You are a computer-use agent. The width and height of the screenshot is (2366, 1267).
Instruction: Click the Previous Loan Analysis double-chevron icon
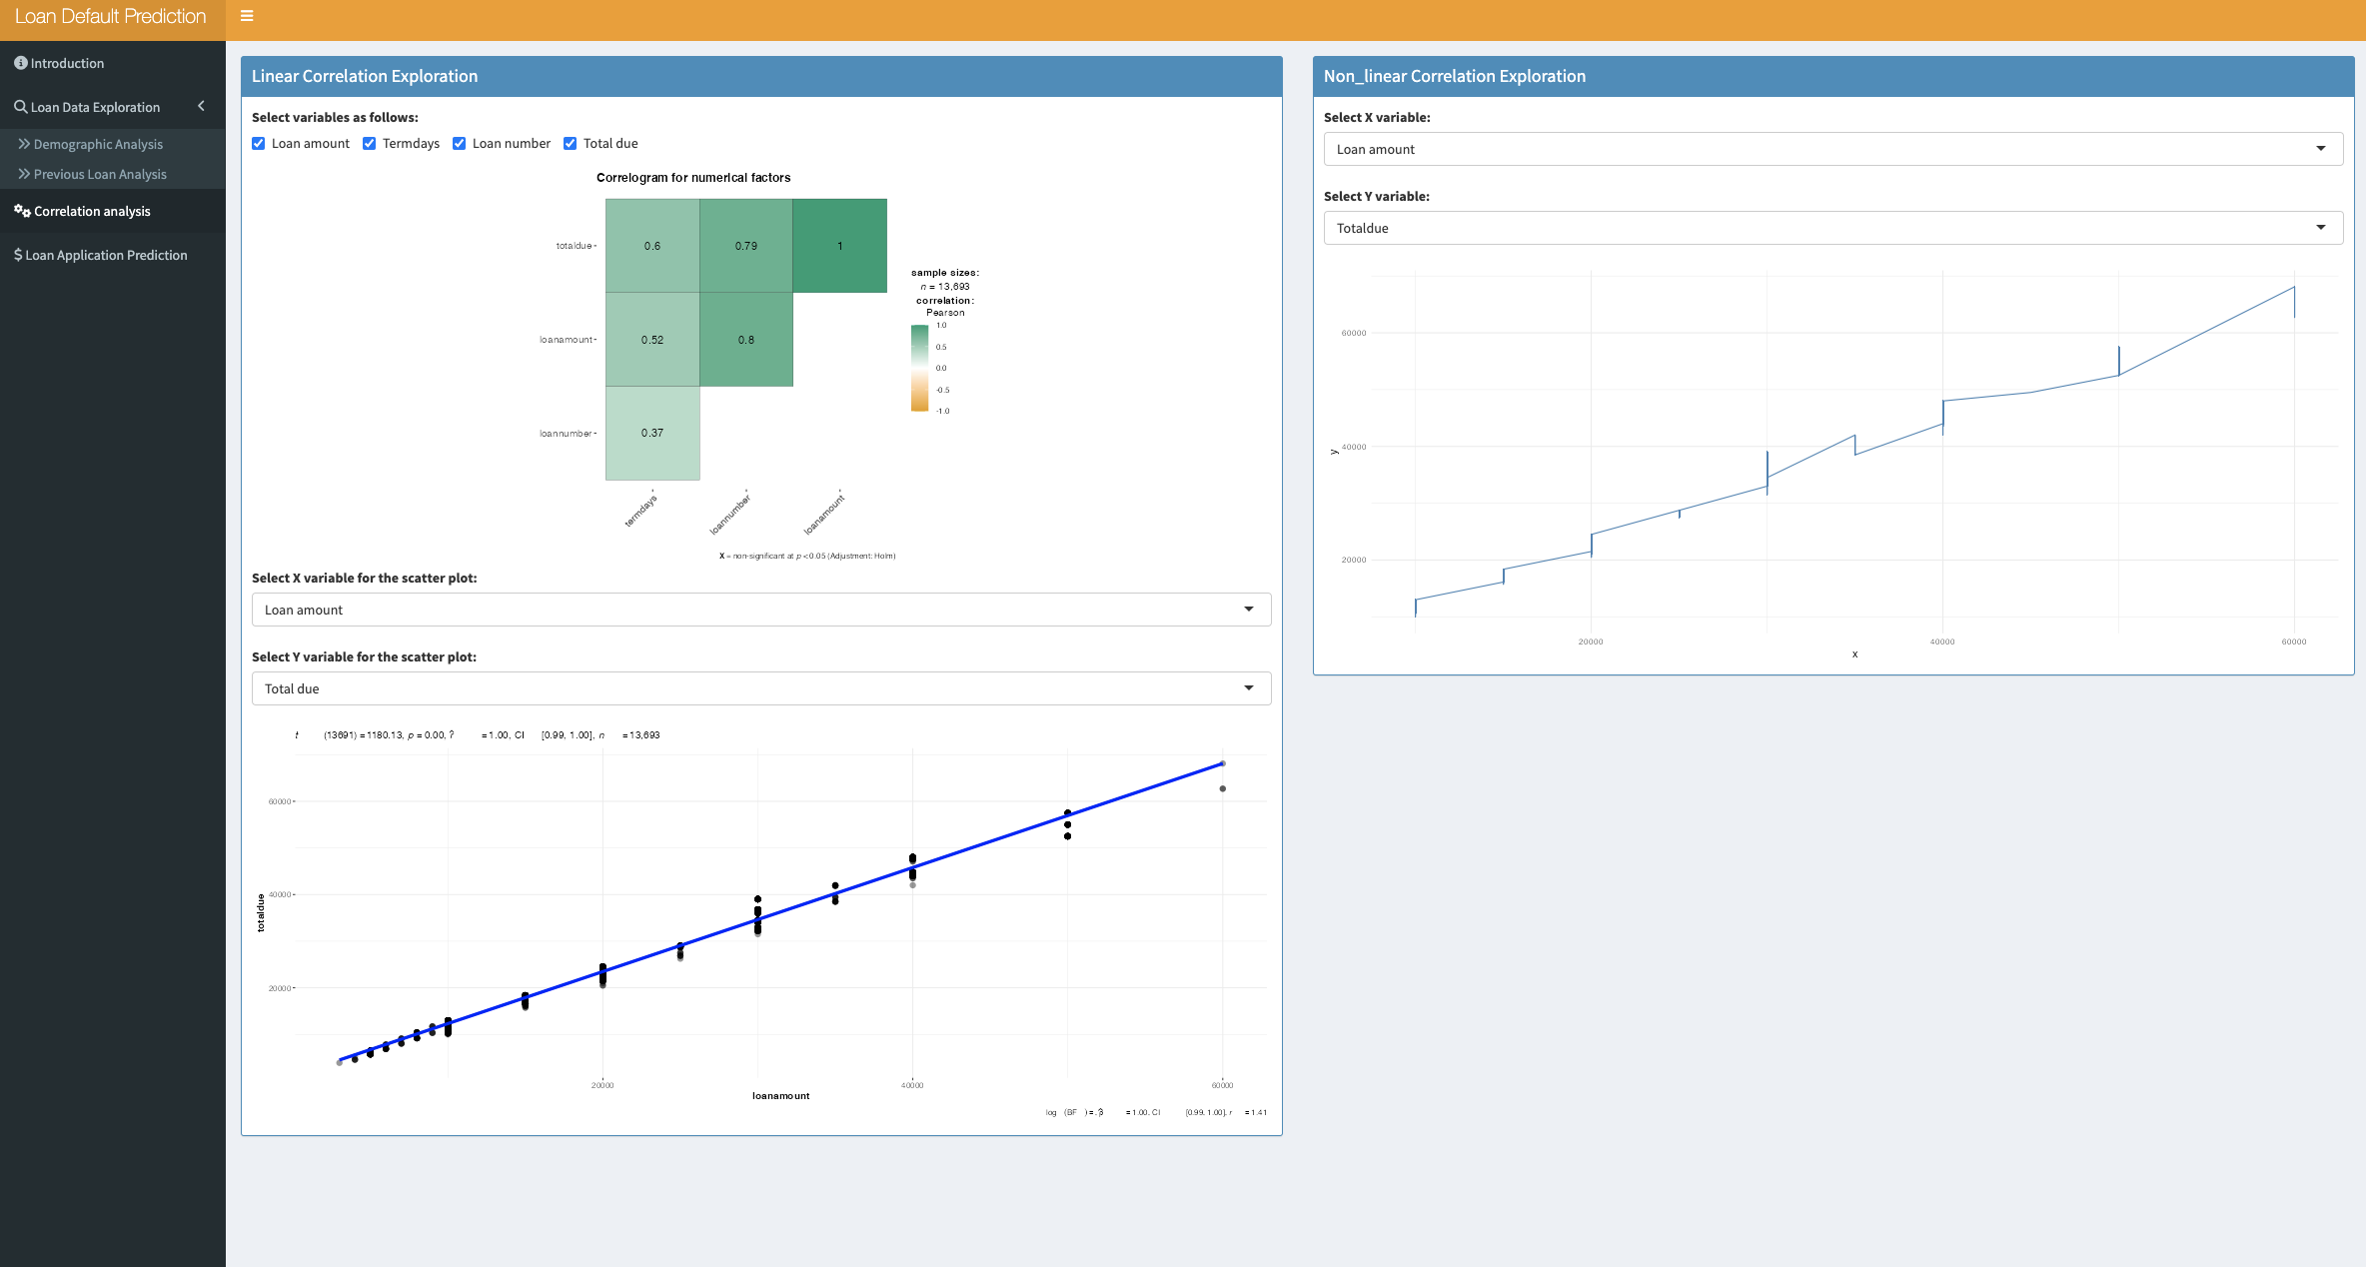click(24, 174)
